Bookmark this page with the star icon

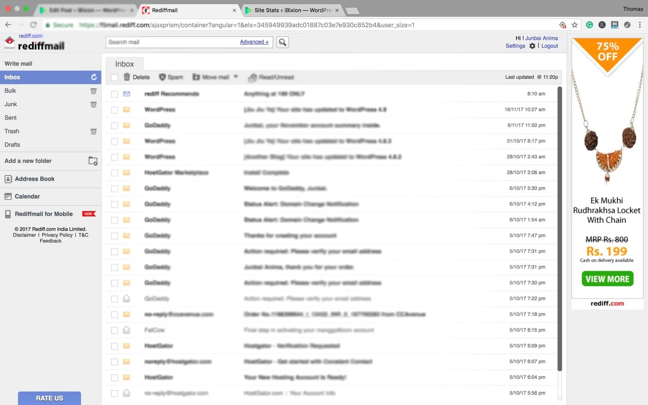coord(575,25)
